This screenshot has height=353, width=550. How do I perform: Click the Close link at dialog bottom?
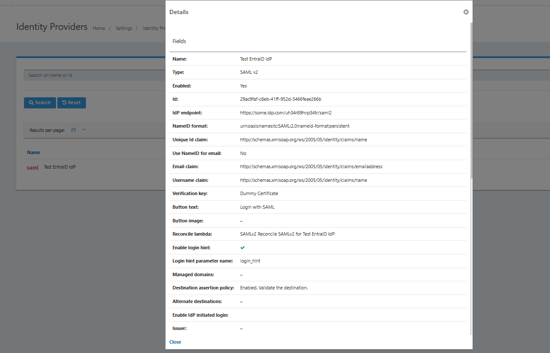pyautogui.click(x=175, y=342)
